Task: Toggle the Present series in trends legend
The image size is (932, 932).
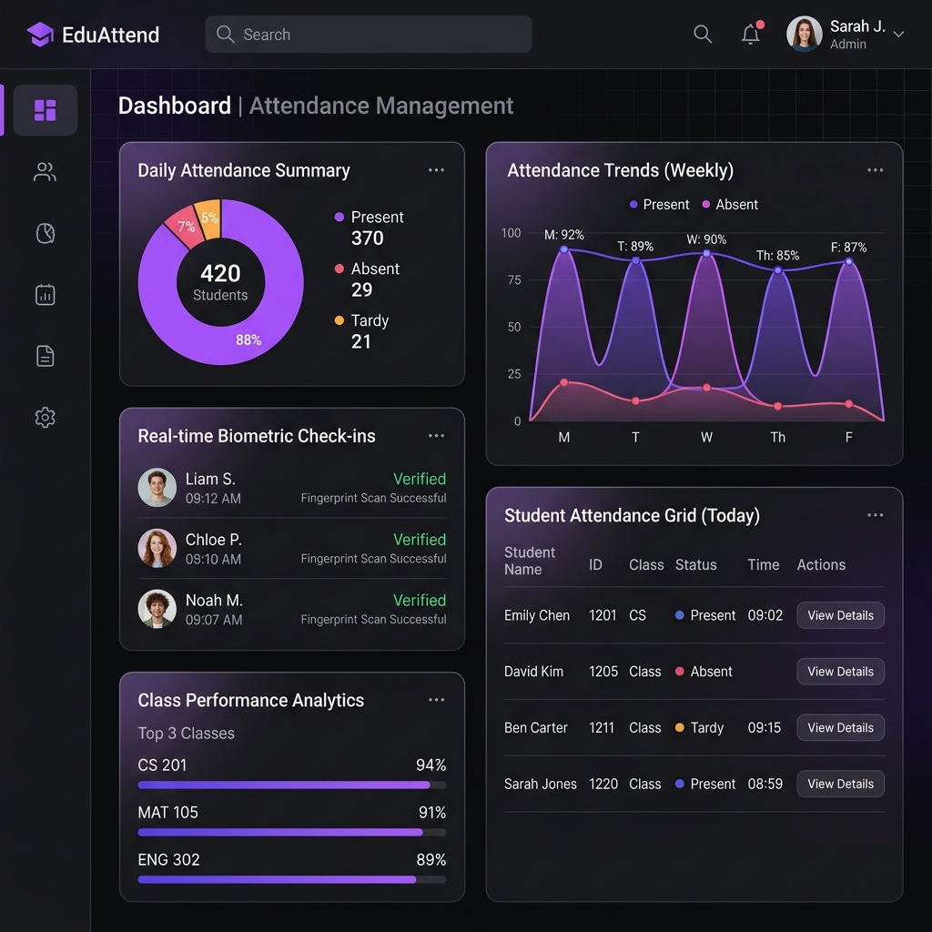Action: (659, 205)
